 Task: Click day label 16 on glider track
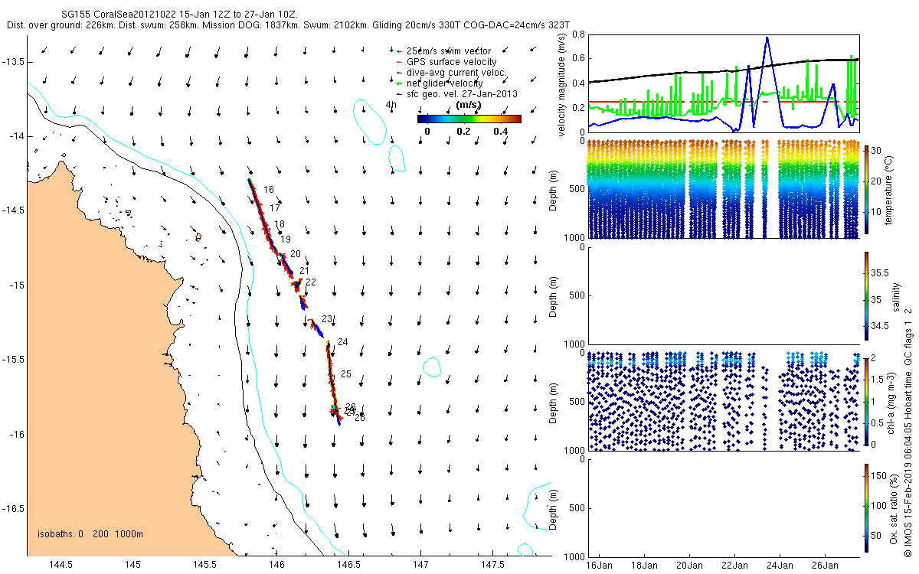coord(268,189)
